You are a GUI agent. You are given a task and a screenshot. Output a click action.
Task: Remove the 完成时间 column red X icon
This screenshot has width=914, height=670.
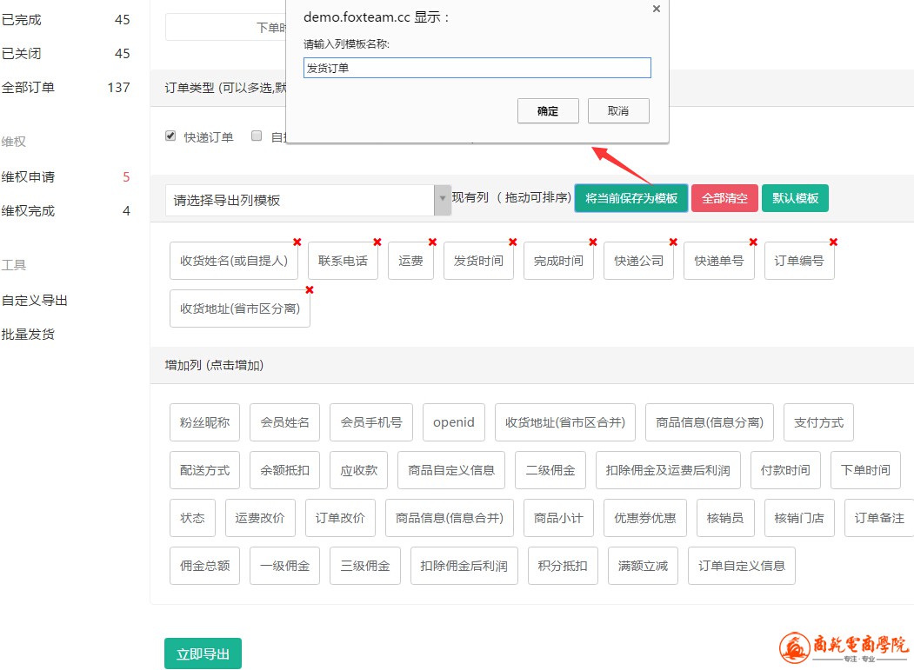click(593, 242)
